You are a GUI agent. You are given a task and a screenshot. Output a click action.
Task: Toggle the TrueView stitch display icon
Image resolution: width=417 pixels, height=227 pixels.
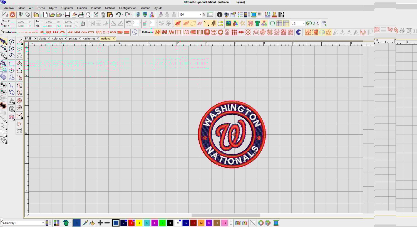coord(178,23)
